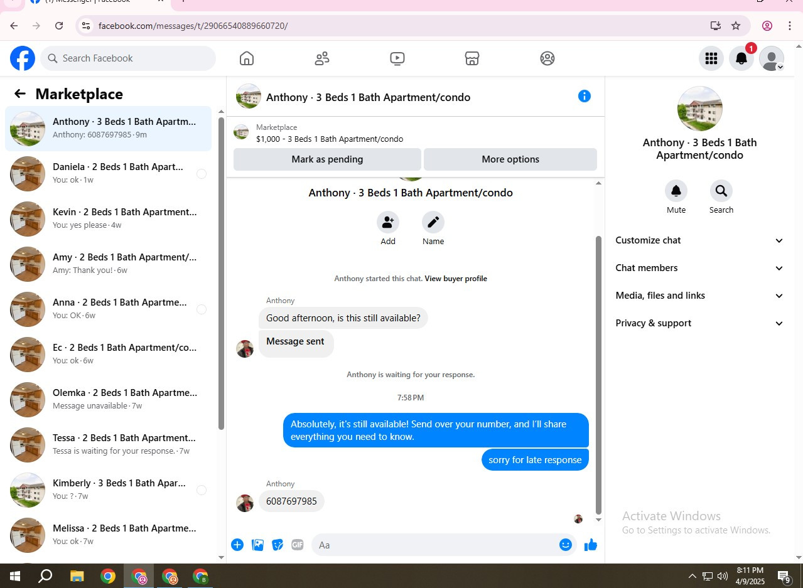Open Windows Start menu
Viewport: 803px width, 588px height.
coord(15,576)
